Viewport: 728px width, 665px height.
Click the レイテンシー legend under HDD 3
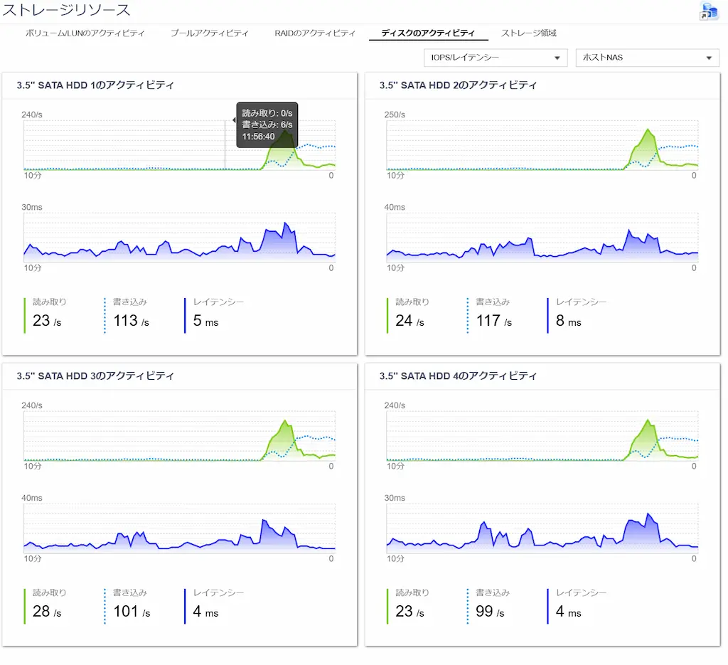pos(218,592)
